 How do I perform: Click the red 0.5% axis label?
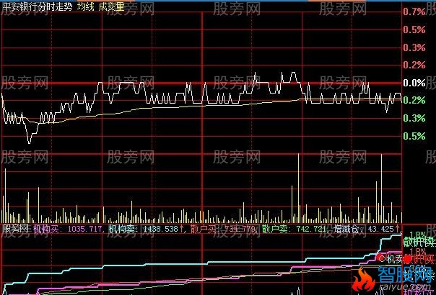[x=414, y=29]
